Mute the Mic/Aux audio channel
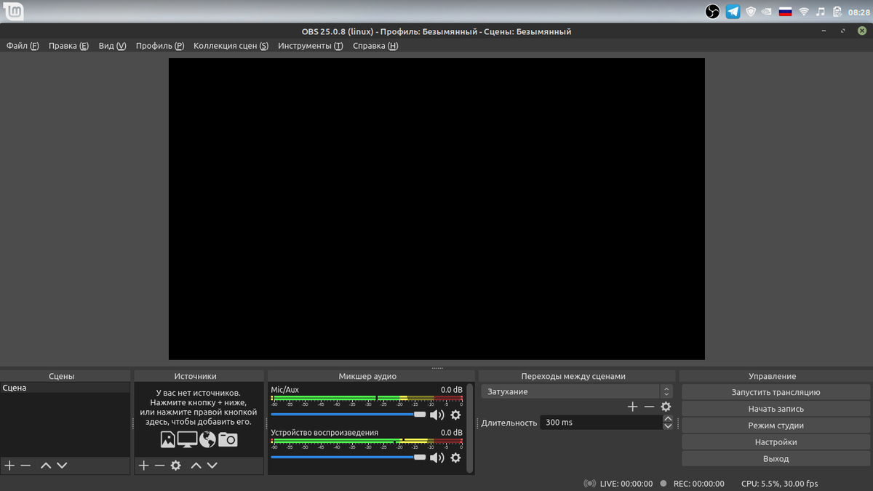This screenshot has height=491, width=873. (436, 415)
